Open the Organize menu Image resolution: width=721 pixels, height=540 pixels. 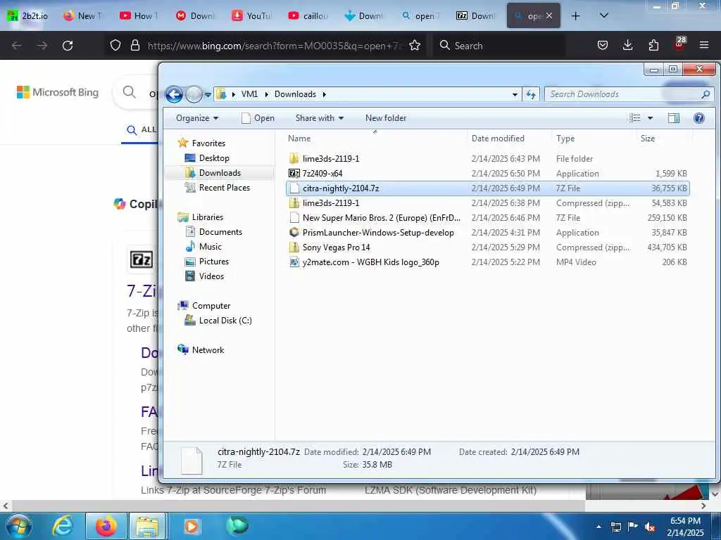point(197,118)
